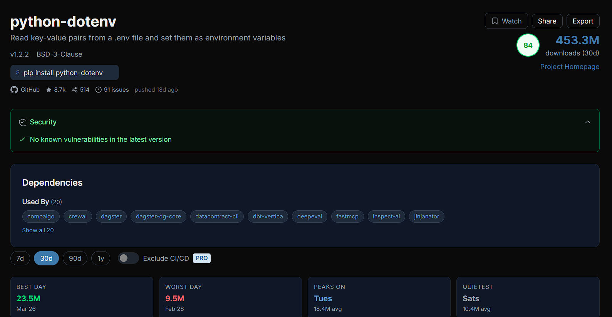Click the 18.4M avg text
The image size is (612, 317).
coord(328,309)
